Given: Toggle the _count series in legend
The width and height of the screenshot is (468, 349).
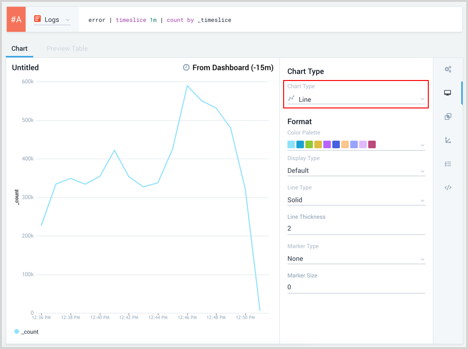Looking at the screenshot, I should [26, 332].
